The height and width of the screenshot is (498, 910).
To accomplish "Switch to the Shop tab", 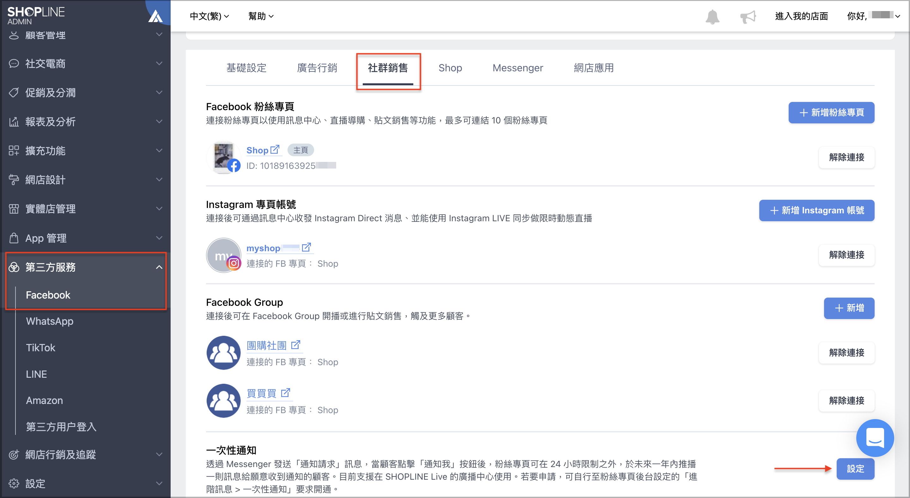I will [x=450, y=68].
